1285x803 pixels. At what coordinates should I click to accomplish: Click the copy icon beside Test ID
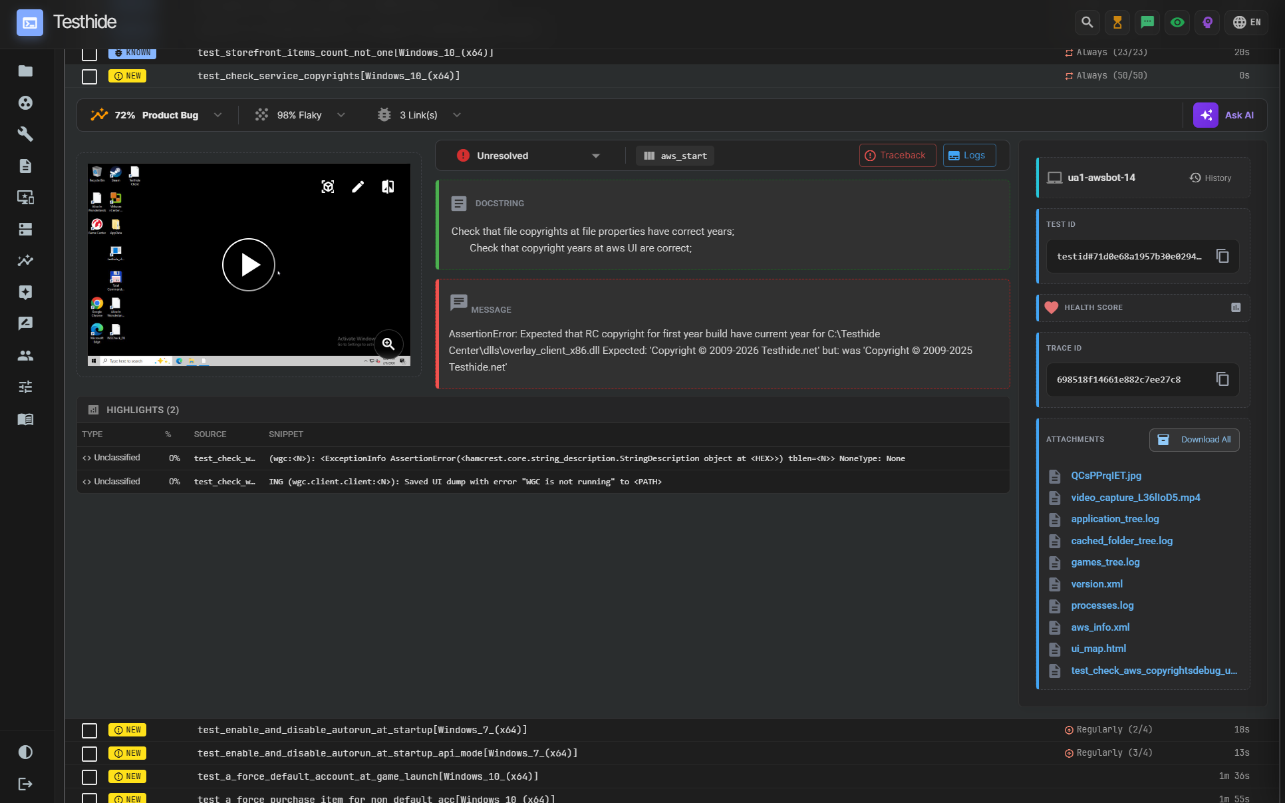[1222, 256]
